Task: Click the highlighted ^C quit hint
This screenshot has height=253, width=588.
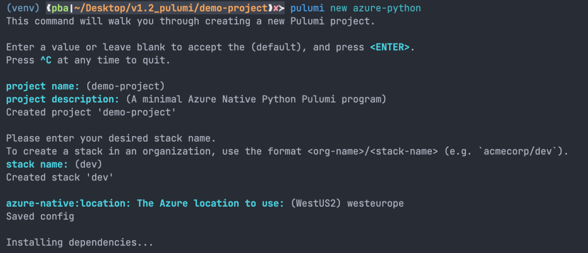Action: (x=45, y=60)
